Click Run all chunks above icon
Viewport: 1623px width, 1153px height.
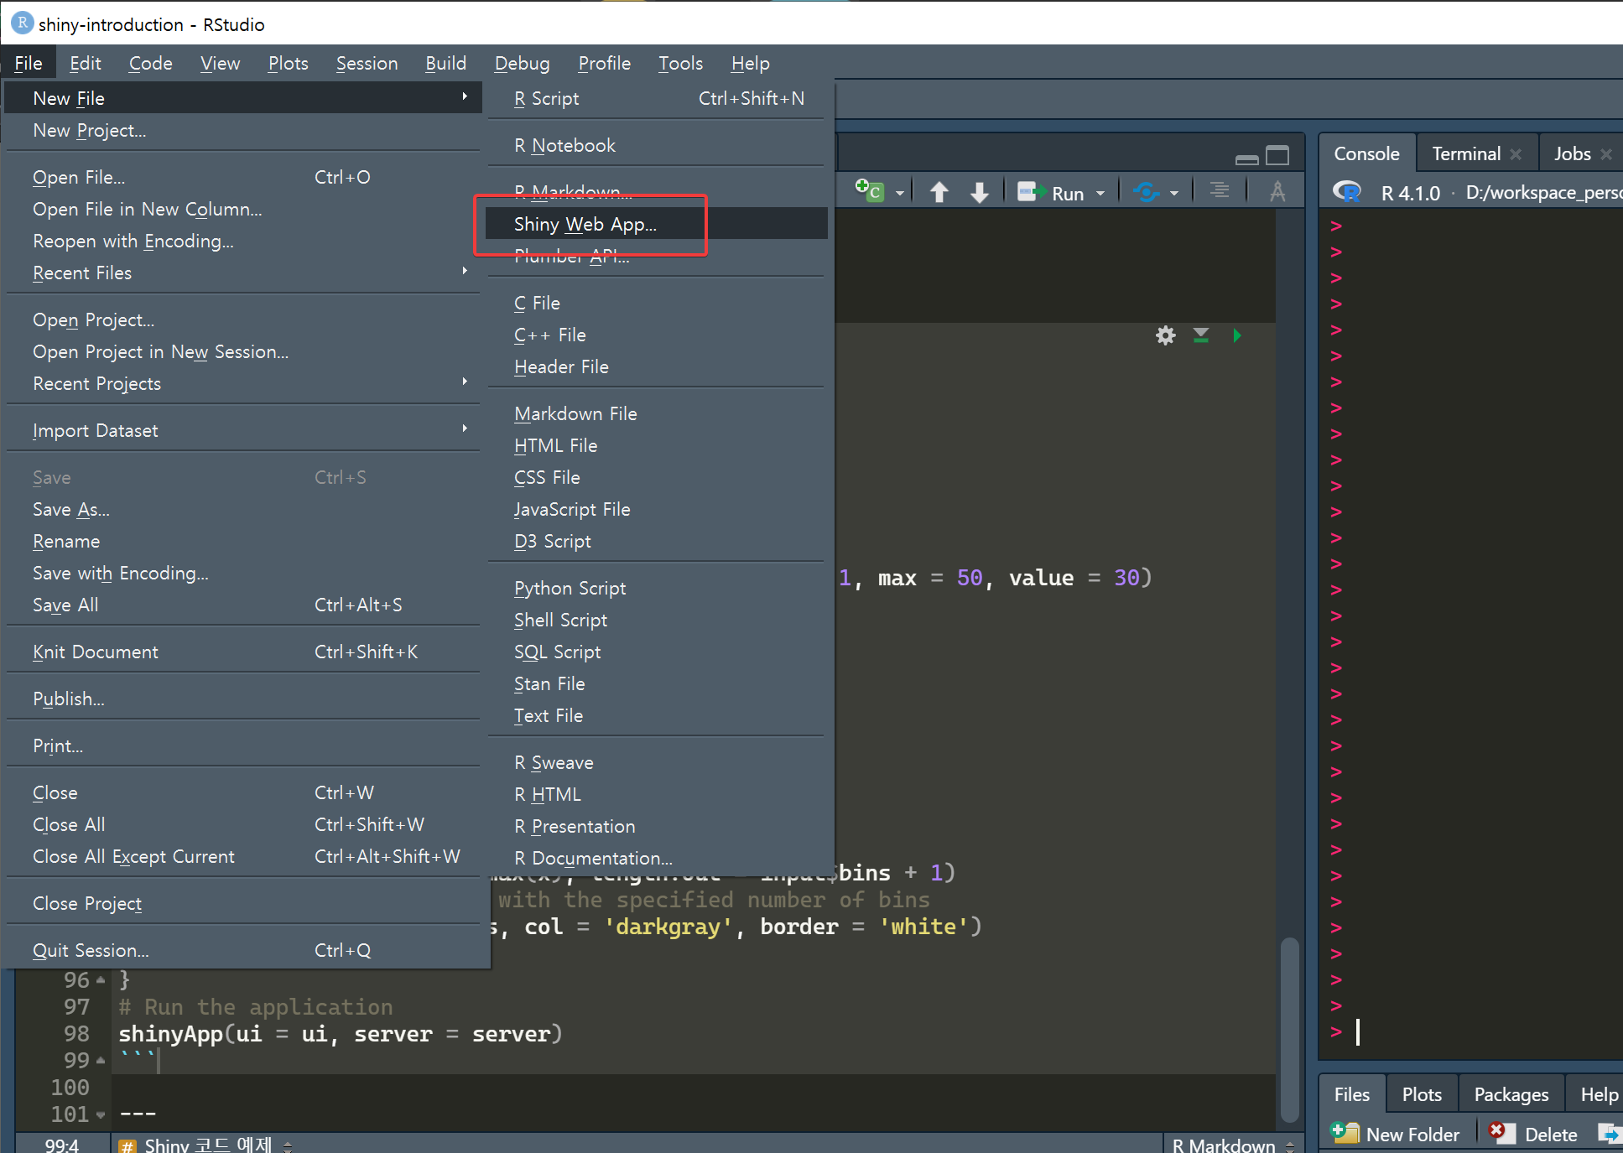click(1201, 336)
